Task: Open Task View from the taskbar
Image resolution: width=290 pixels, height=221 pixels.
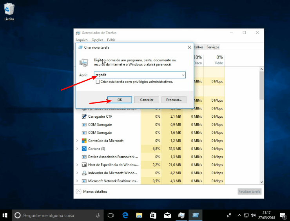Action: tap(111, 215)
